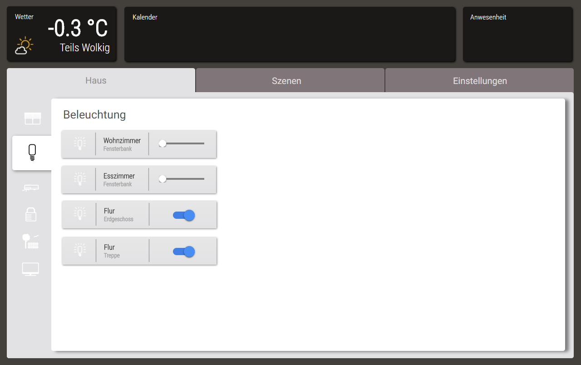Open the padlock security sidebar icon

pos(31,214)
